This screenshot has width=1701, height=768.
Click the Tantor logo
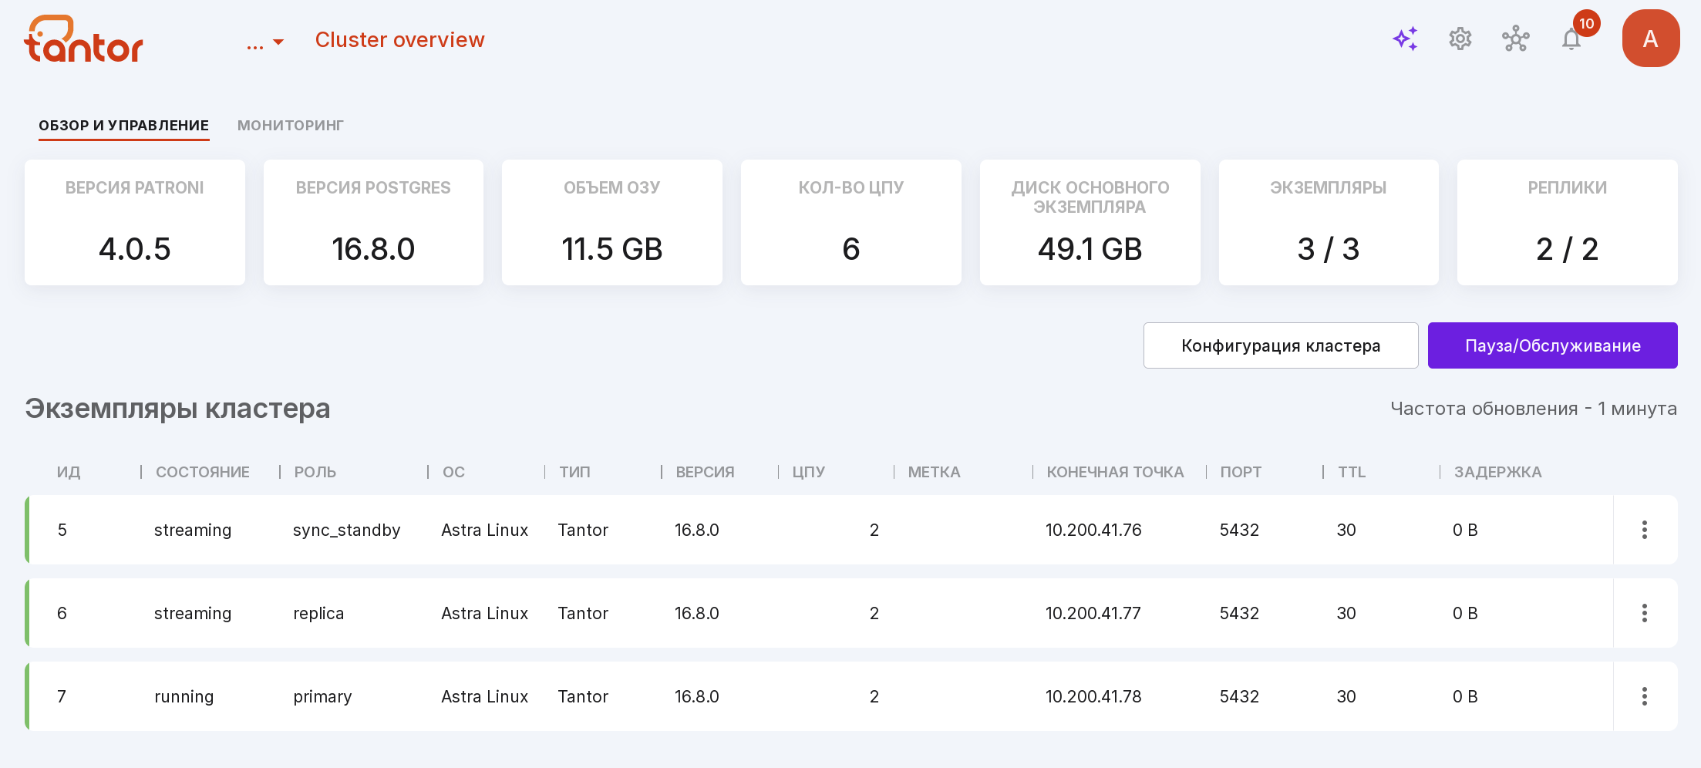[x=83, y=39]
